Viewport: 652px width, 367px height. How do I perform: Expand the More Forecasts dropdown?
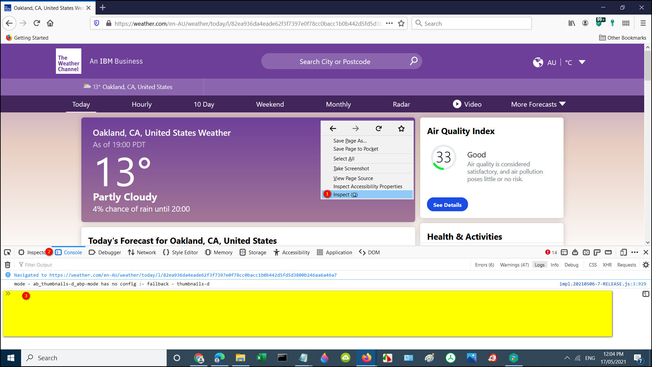click(x=538, y=104)
